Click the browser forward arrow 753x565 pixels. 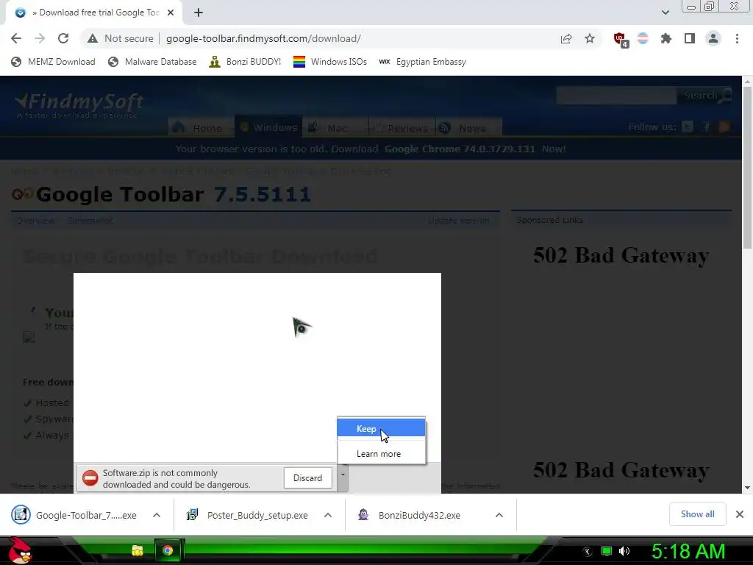(x=40, y=38)
